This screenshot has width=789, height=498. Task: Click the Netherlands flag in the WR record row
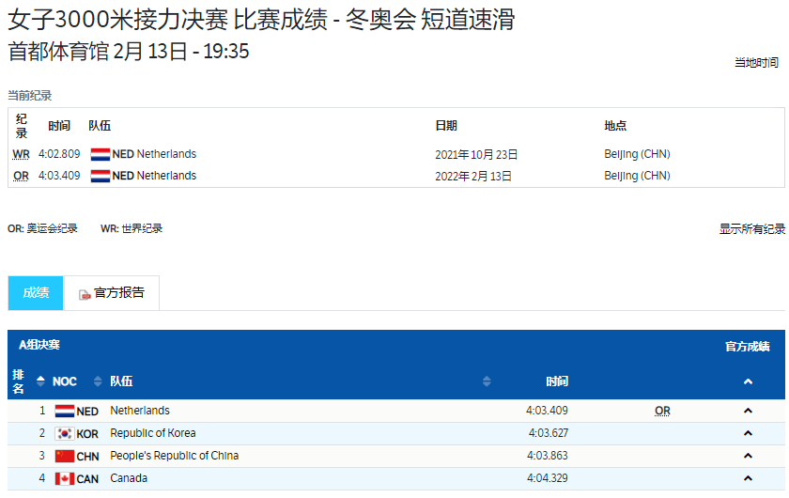tap(101, 154)
